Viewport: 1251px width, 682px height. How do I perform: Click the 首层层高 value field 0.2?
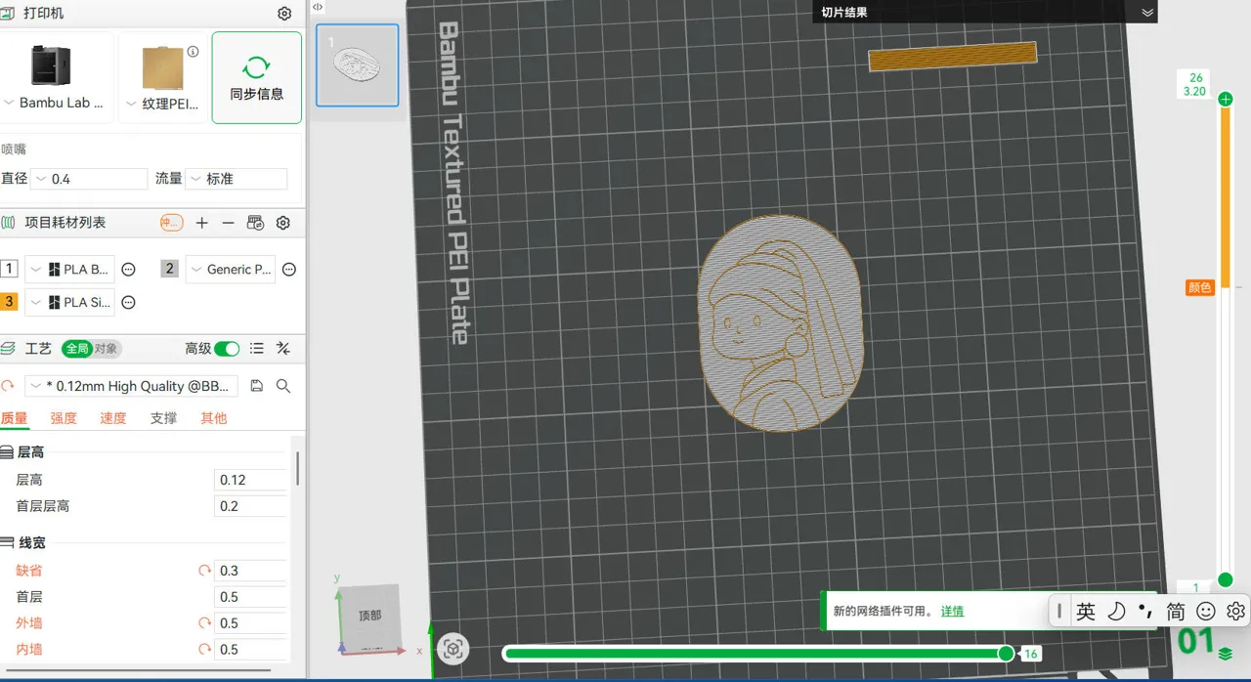[x=250, y=506]
